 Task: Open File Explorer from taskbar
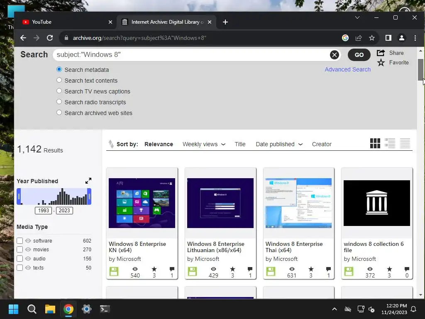[x=50, y=309]
